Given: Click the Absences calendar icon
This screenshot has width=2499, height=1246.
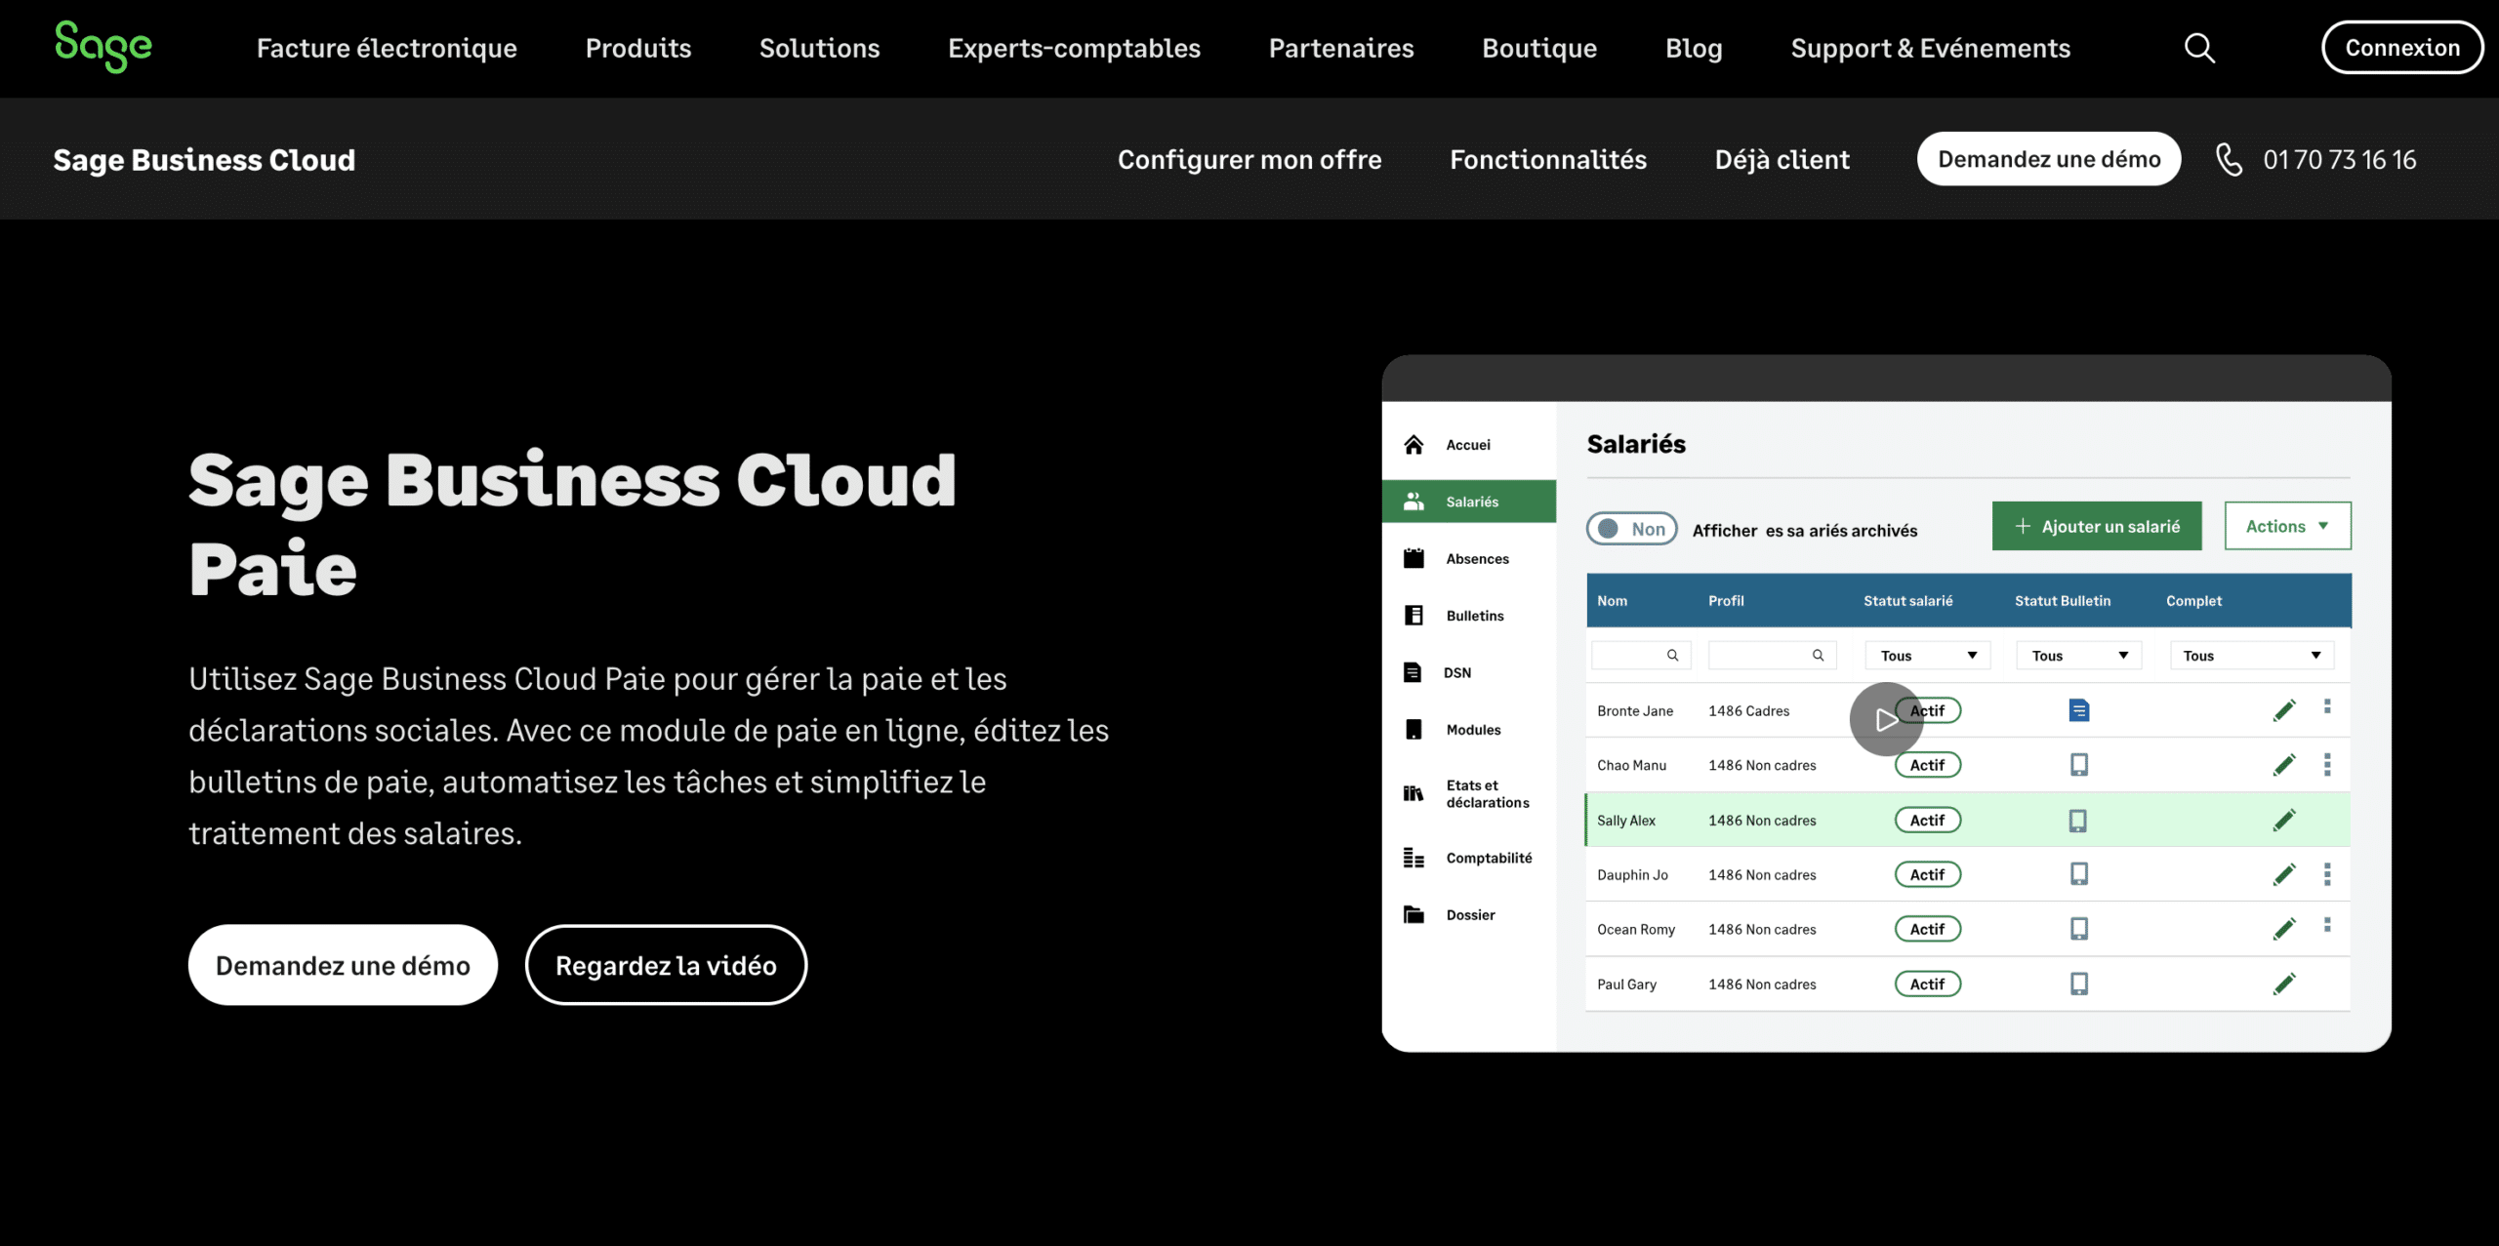Looking at the screenshot, I should 1413,558.
